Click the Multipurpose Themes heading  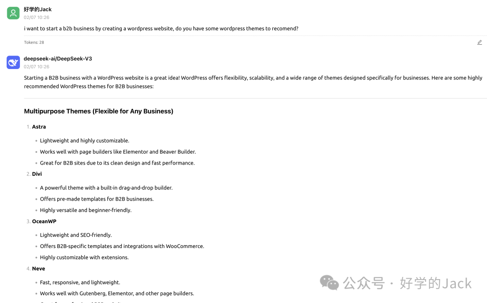point(98,111)
